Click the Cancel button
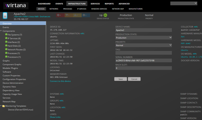 coord(134,79)
